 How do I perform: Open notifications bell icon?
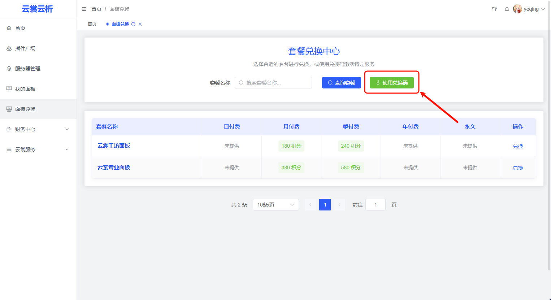click(507, 9)
